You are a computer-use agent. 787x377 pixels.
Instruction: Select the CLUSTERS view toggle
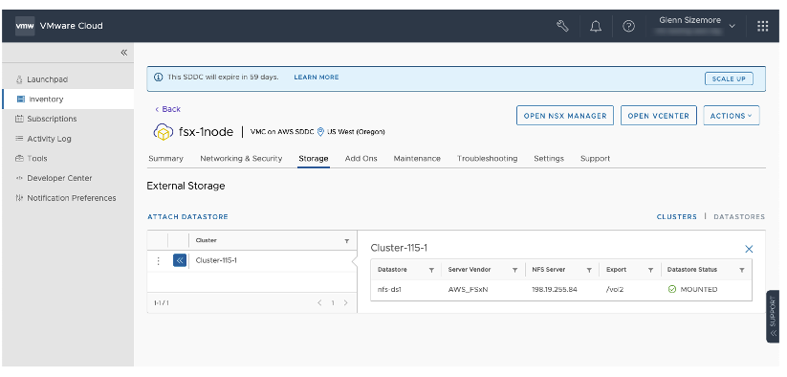677,217
